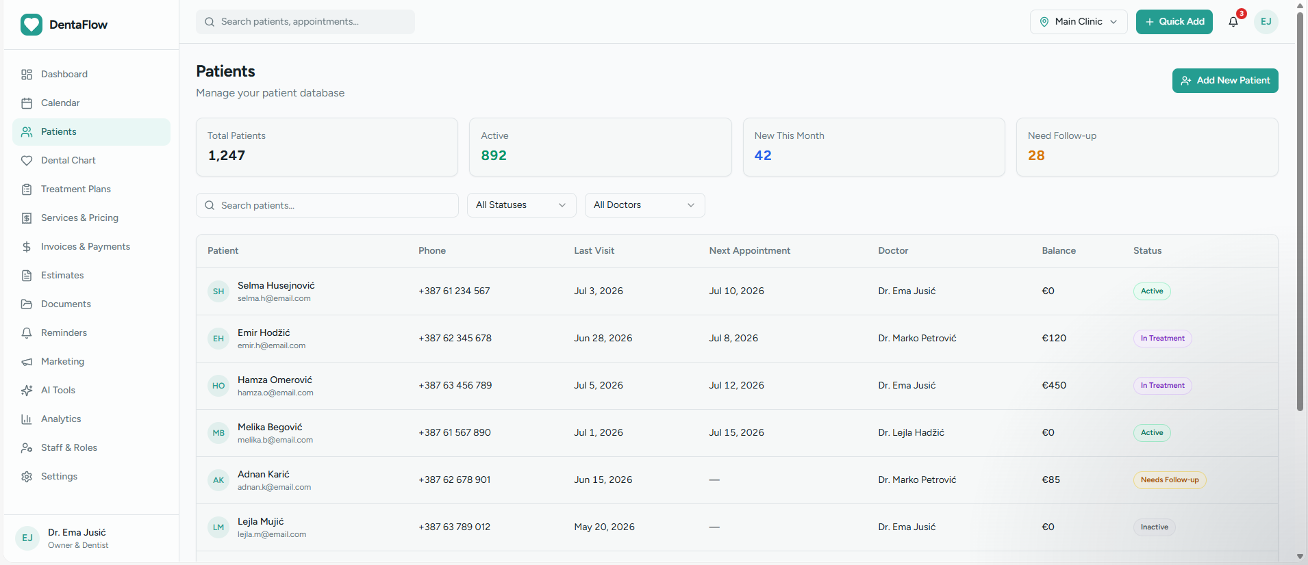Open Invoices & Payments menu item
Screen dimensions: 1308x565
(91, 247)
